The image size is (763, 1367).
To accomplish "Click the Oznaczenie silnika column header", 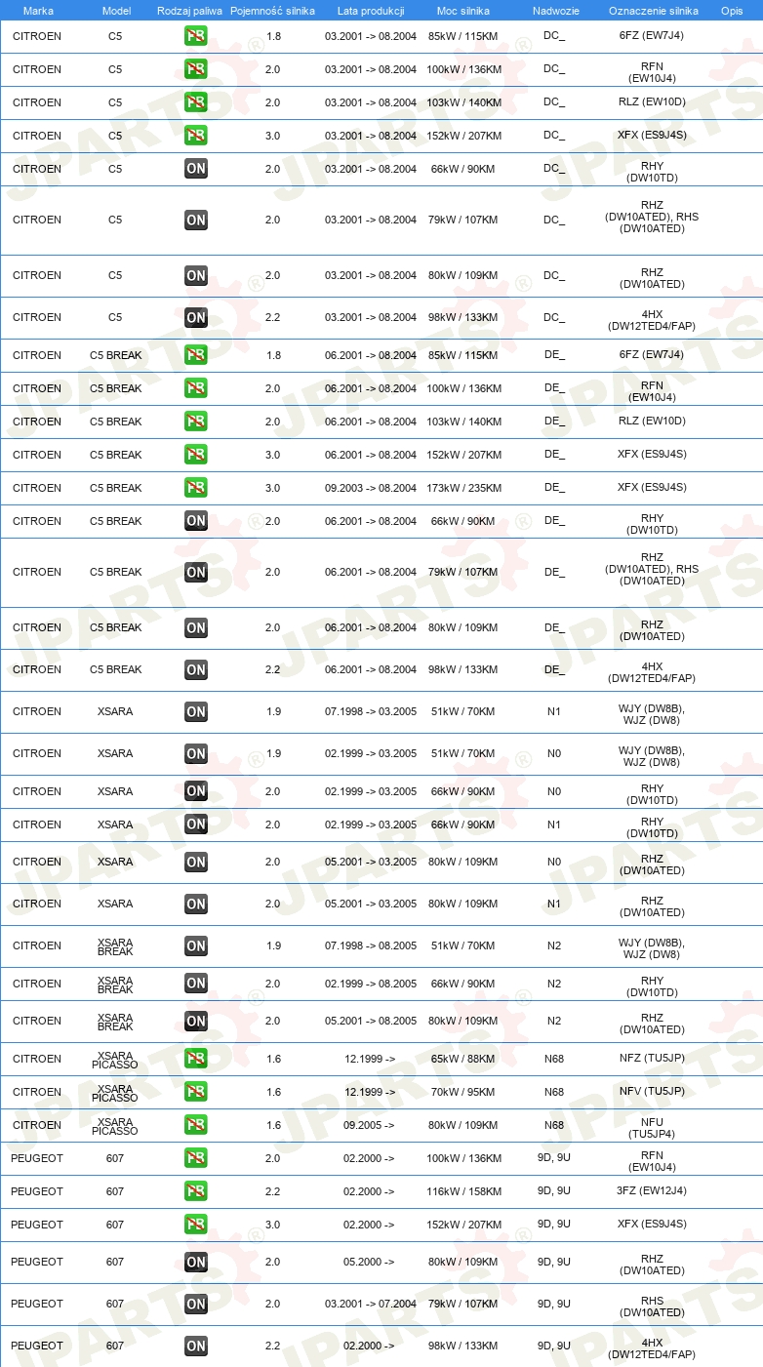I will (x=653, y=11).
